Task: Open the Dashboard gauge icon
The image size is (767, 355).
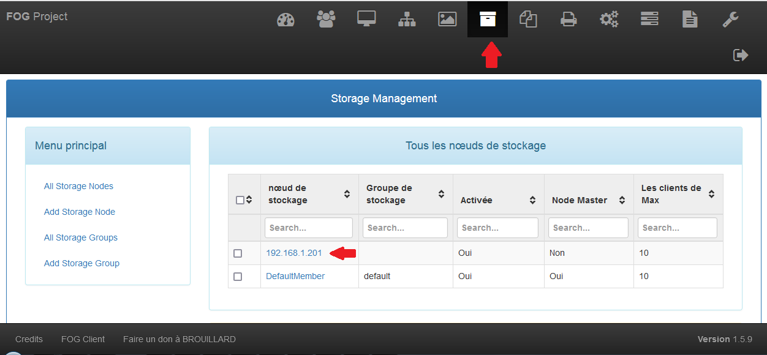Action: click(286, 20)
